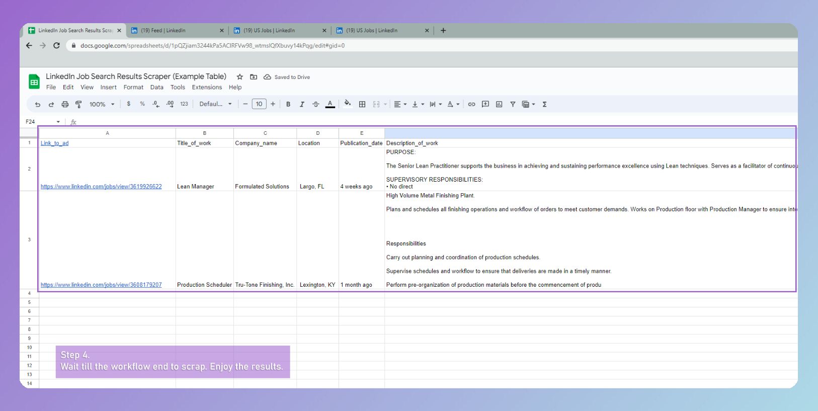Reload the page in the browser

[56, 45]
